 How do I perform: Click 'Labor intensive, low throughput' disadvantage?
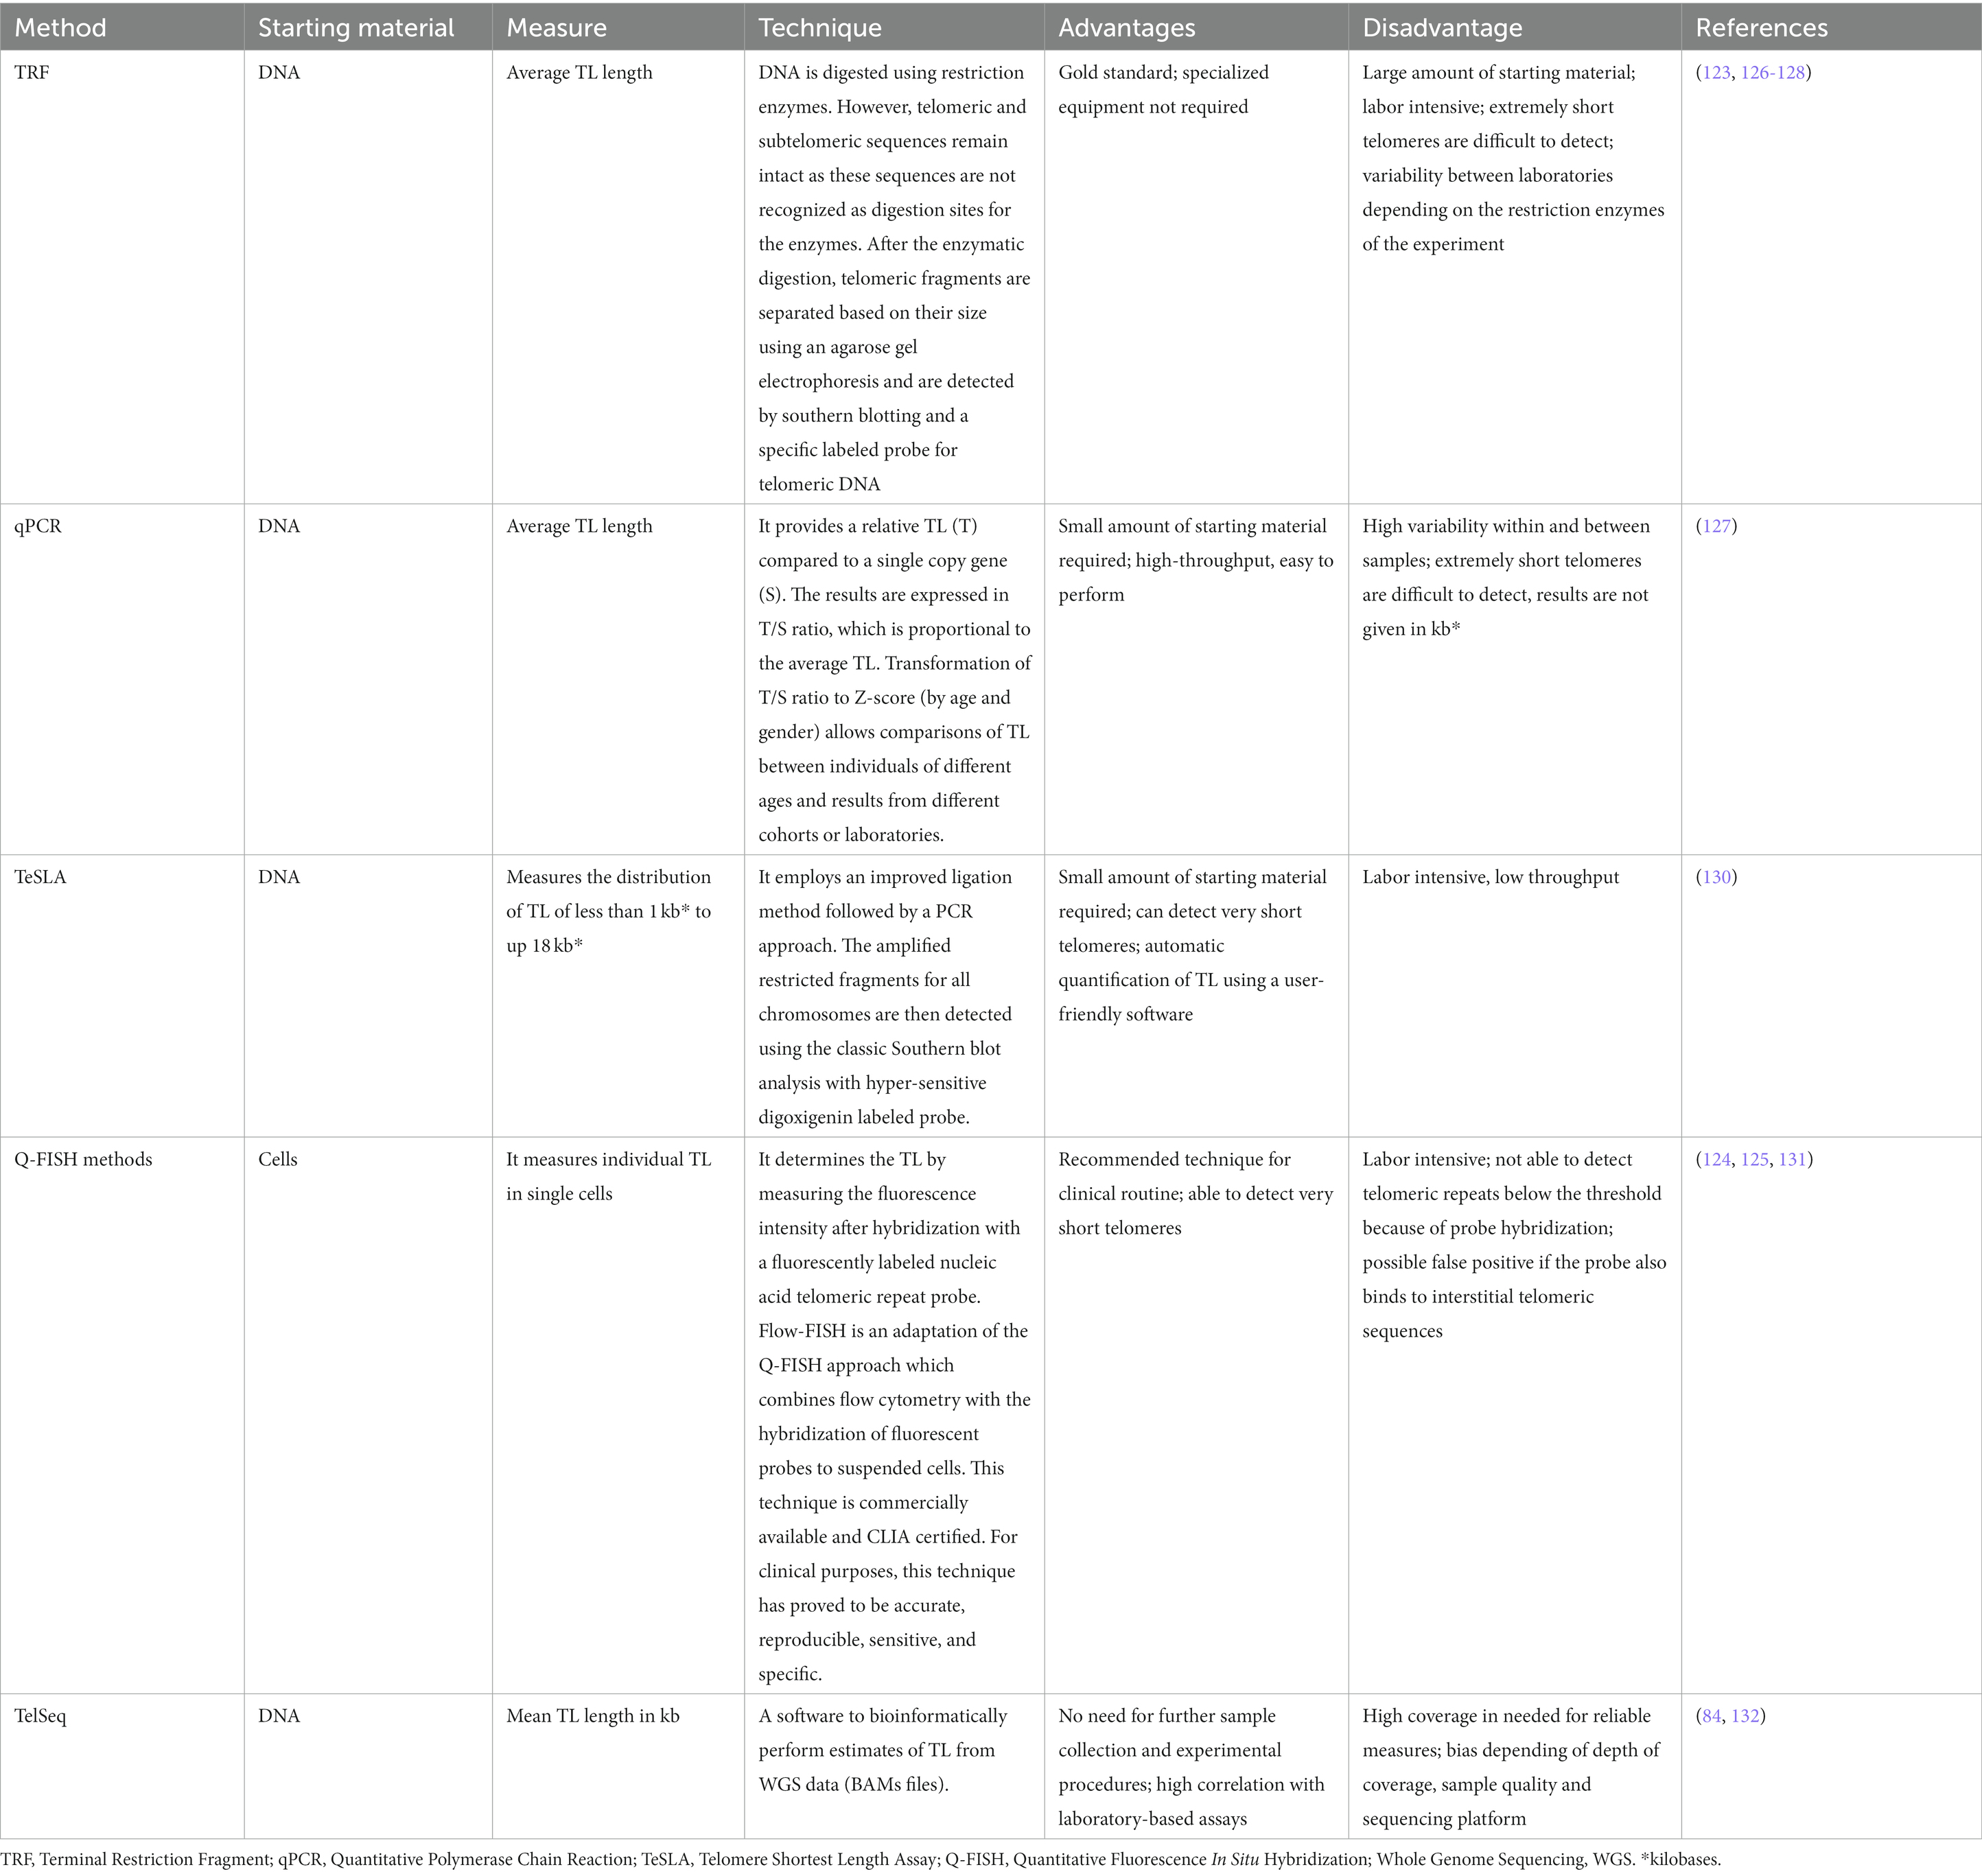pos(1490,877)
